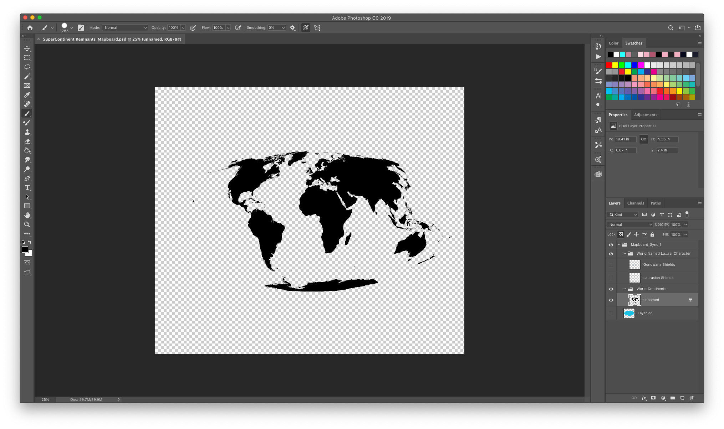The height and width of the screenshot is (429, 724).
Task: Hide the unnamed layer
Action: click(611, 300)
